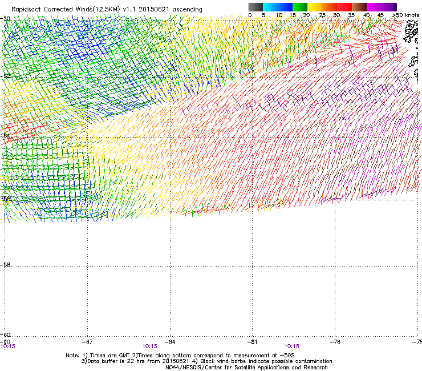The image size is (422, 371).
Task: Click the "35" legend scale label
Action: 351,15
